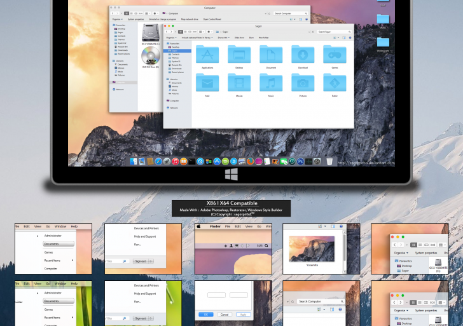Open the Pictures folder with camera icon
This screenshot has width=463, height=326.
(303, 83)
